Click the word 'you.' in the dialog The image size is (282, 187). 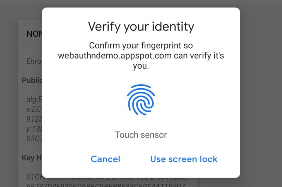(x=141, y=66)
